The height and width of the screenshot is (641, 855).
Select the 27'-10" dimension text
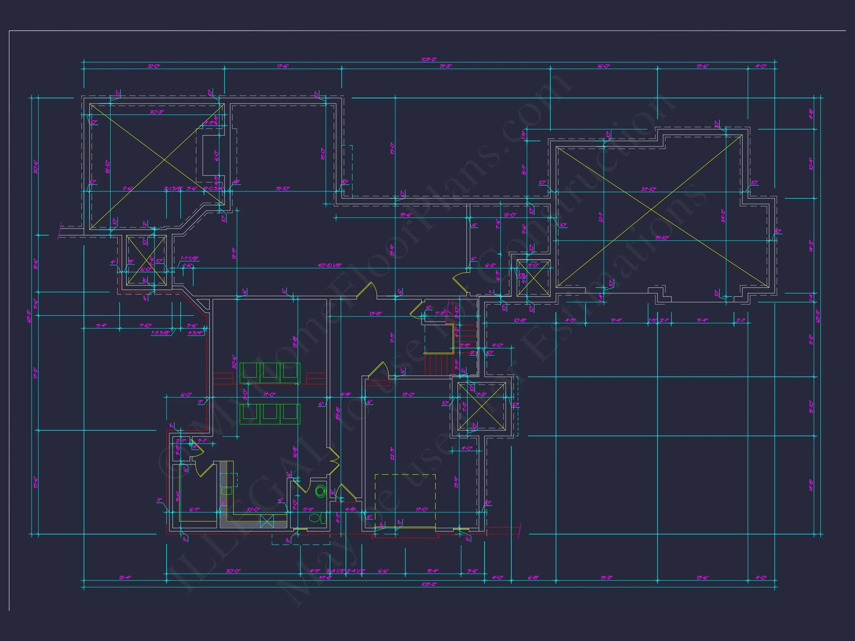coord(649,189)
